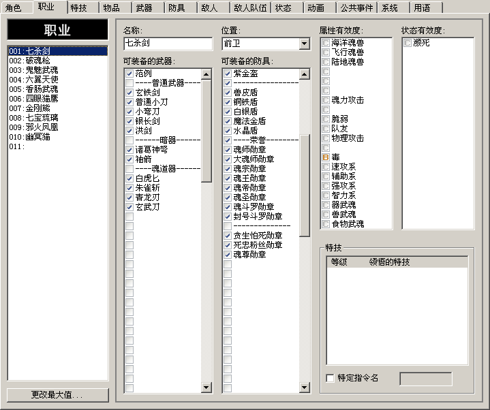Uncheck the 紫金盔 armor checkbox
Image resolution: width=490 pixels, height=410 pixels.
coord(228,74)
